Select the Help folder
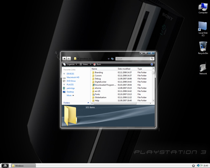Screen dimensions: 210x168 coord(97,100)
